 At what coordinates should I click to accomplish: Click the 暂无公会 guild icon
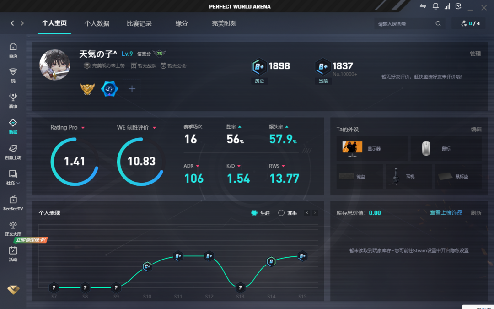pyautogui.click(x=163, y=65)
